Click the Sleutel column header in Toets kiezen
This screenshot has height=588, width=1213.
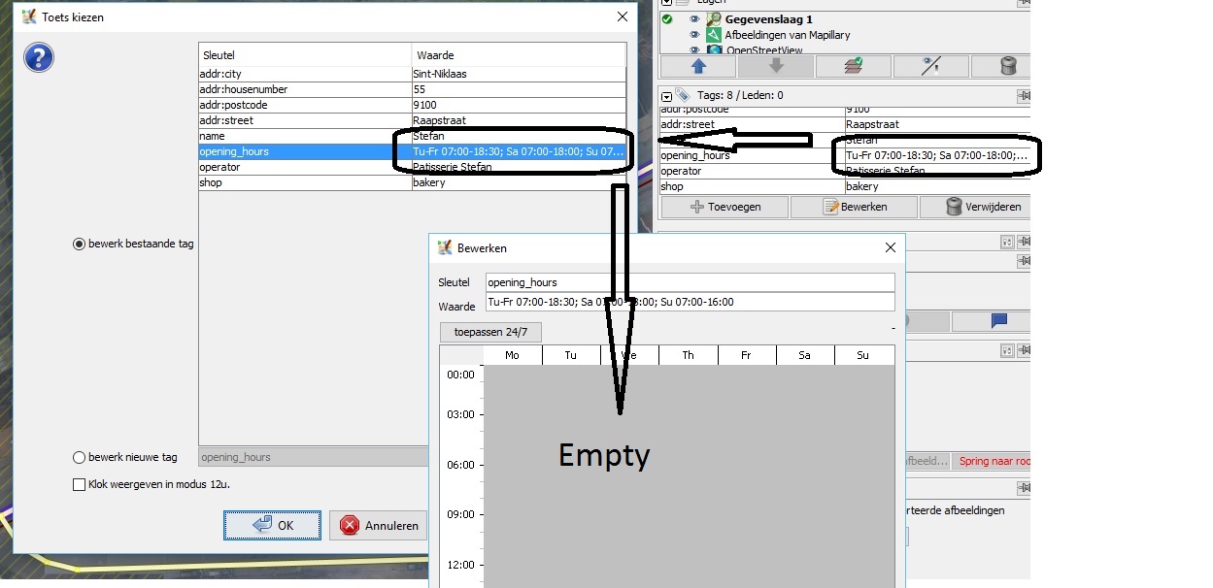[305, 55]
